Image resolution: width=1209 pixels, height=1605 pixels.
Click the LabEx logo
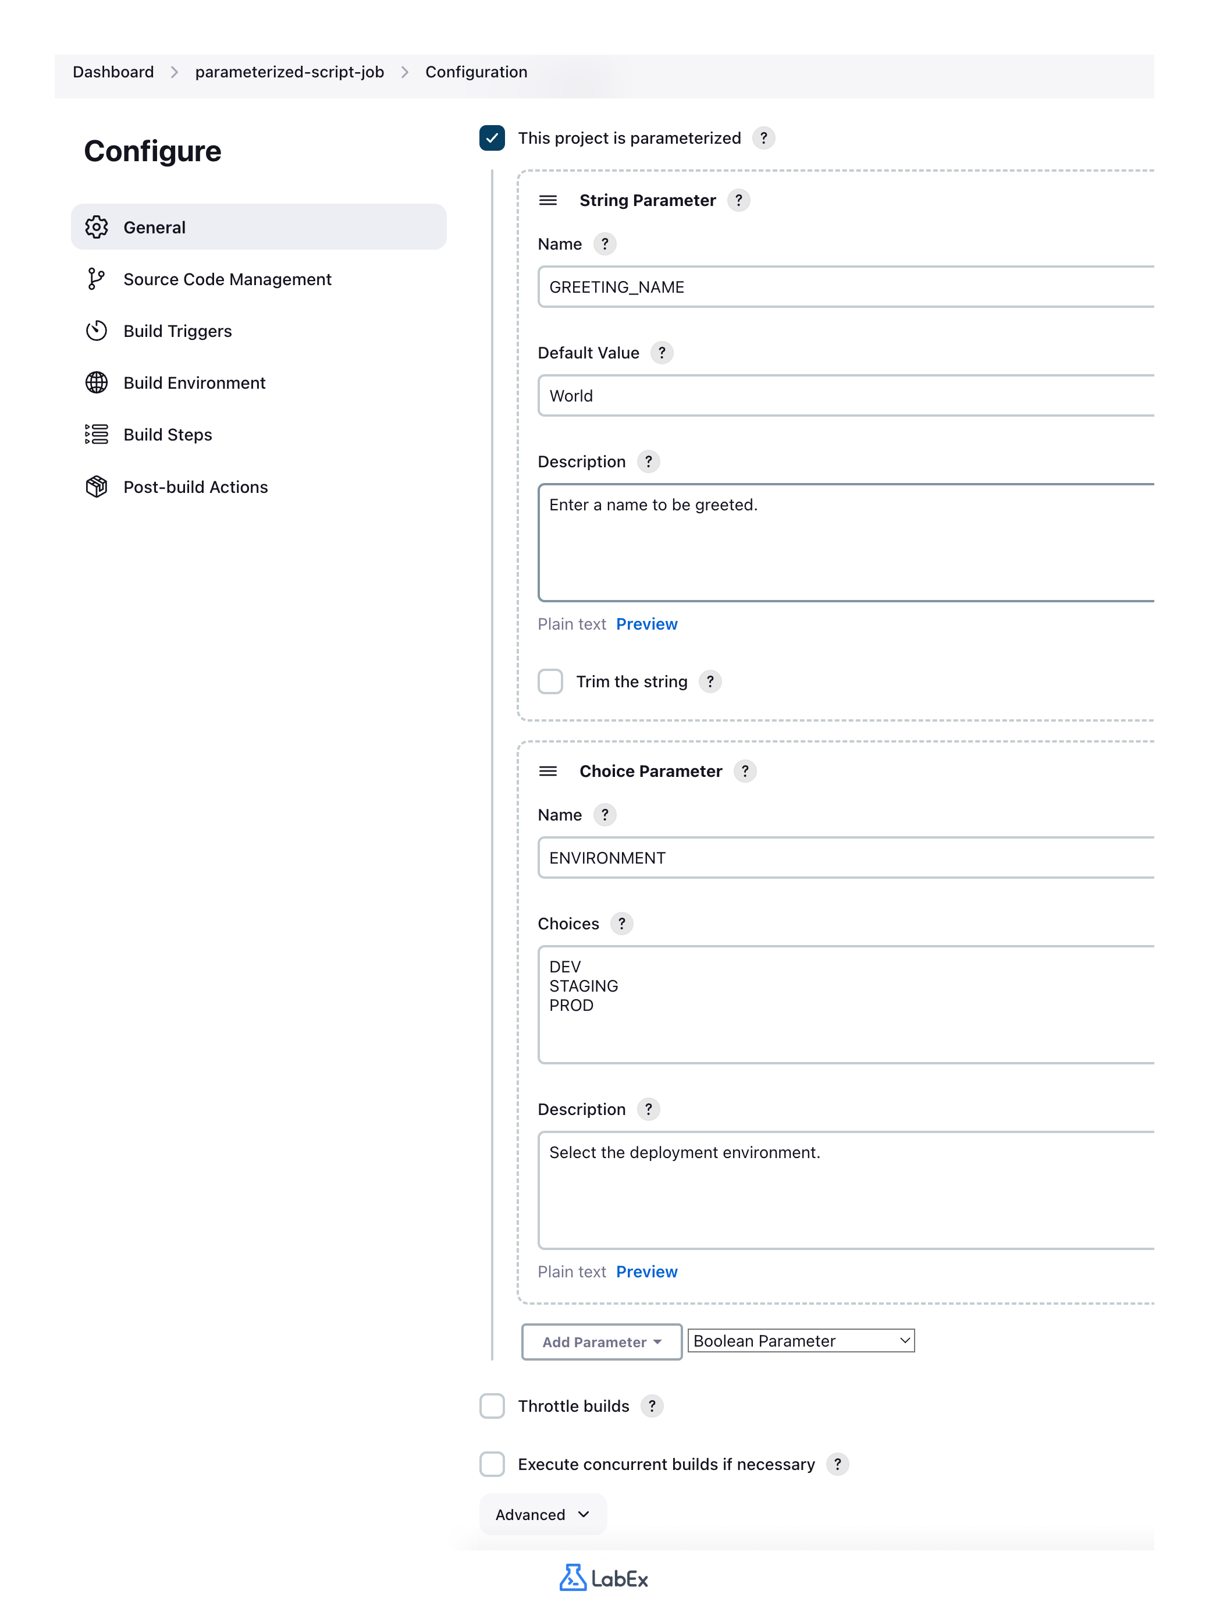pos(603,1578)
